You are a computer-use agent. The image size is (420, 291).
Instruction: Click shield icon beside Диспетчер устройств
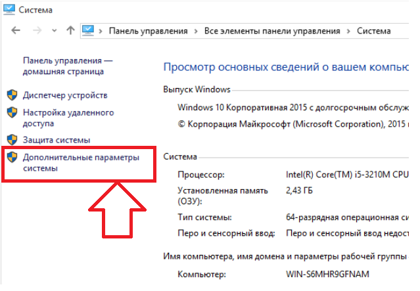12,95
